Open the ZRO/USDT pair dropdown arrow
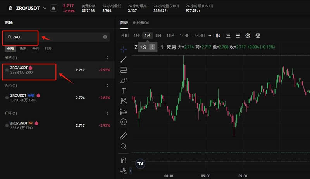The height and width of the screenshot is (179, 310). [x=45, y=8]
